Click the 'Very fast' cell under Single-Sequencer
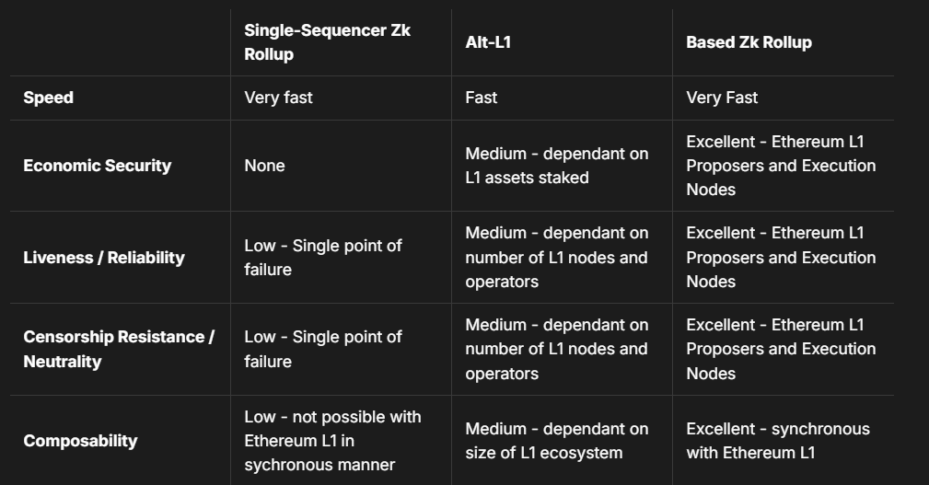Image resolution: width=929 pixels, height=485 pixels. [x=278, y=98]
